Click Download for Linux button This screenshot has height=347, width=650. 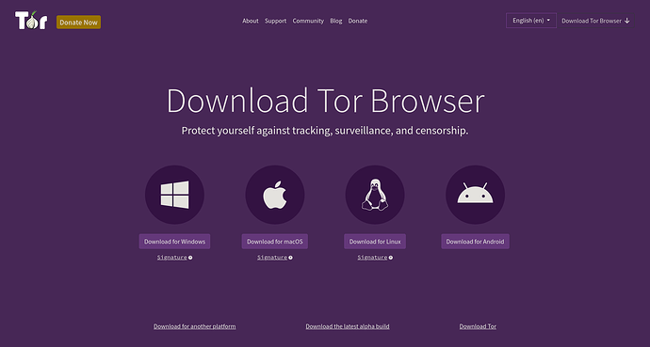click(x=375, y=242)
